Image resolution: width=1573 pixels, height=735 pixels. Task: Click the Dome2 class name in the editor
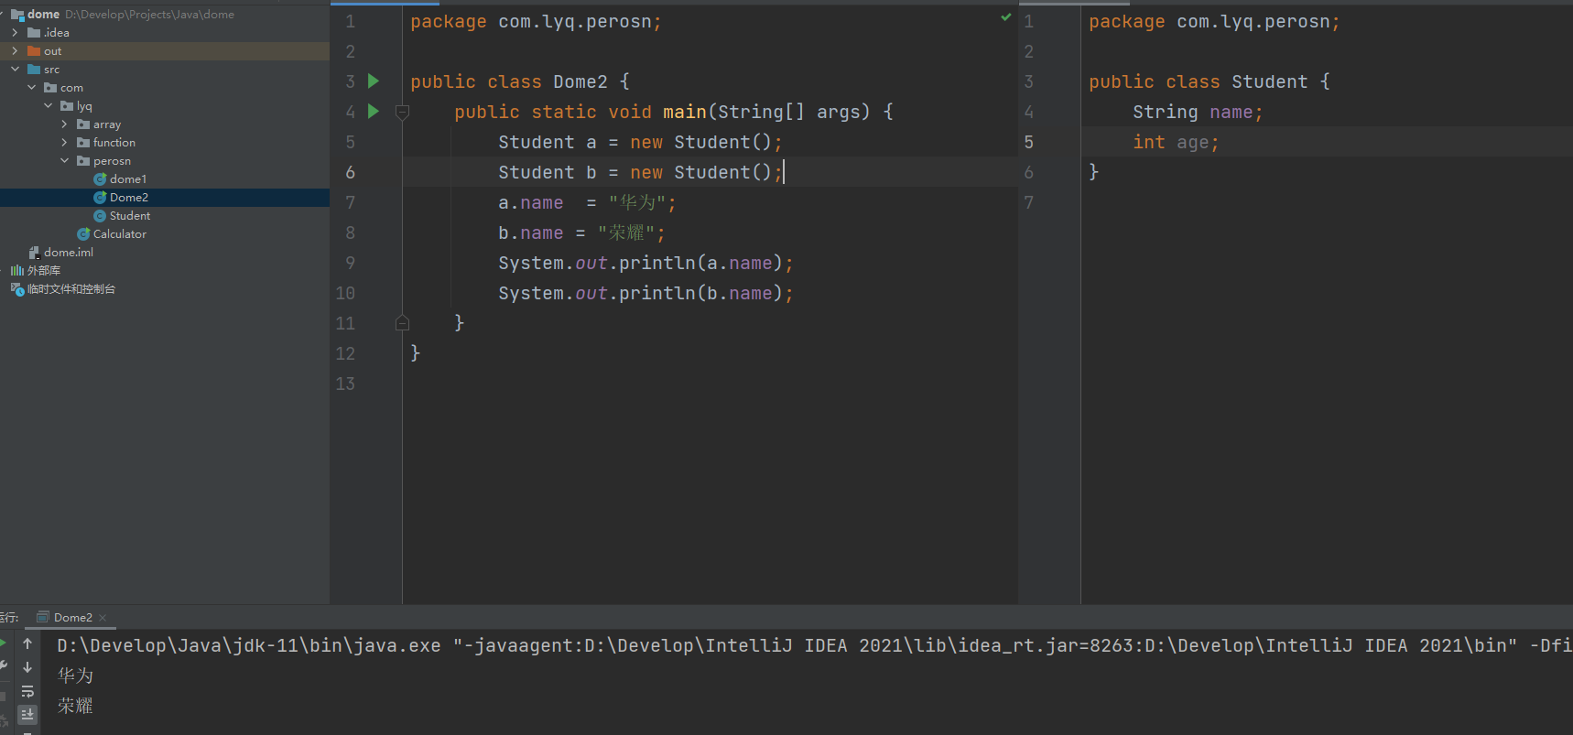tap(580, 81)
